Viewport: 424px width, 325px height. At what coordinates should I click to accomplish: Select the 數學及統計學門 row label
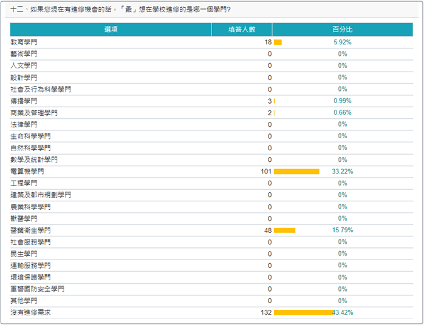point(34,159)
